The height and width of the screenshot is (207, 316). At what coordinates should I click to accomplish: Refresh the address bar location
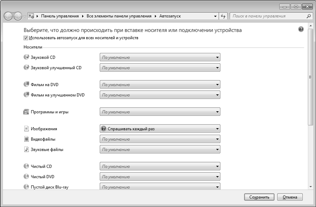(223, 16)
